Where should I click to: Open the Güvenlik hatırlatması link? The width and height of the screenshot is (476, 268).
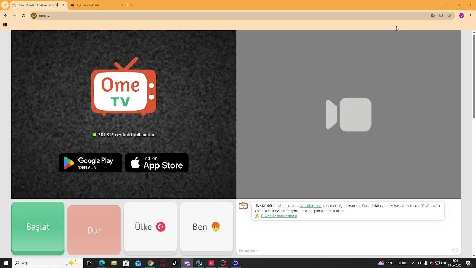click(279, 216)
